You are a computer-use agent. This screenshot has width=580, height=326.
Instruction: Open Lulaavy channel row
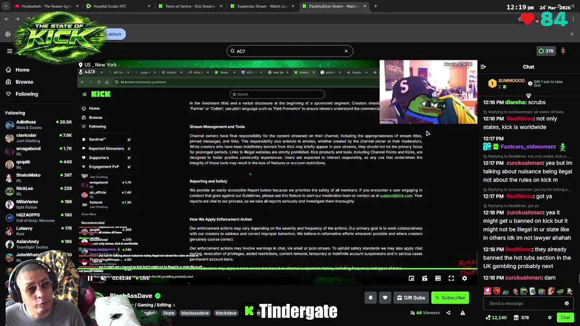[x=39, y=230]
